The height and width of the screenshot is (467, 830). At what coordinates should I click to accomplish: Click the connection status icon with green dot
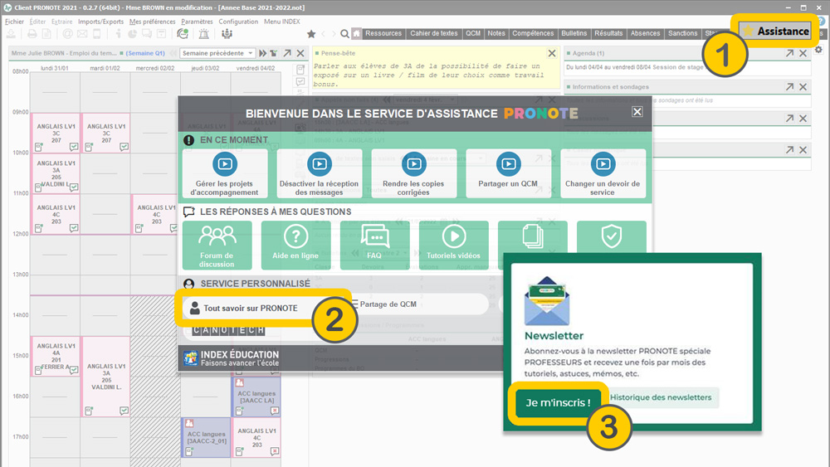(183, 34)
